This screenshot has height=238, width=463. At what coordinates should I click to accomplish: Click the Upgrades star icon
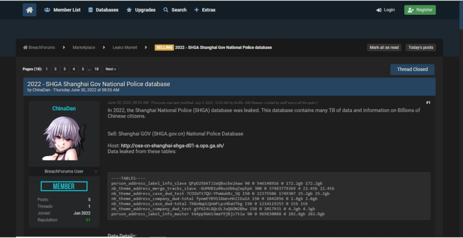pyautogui.click(x=129, y=10)
